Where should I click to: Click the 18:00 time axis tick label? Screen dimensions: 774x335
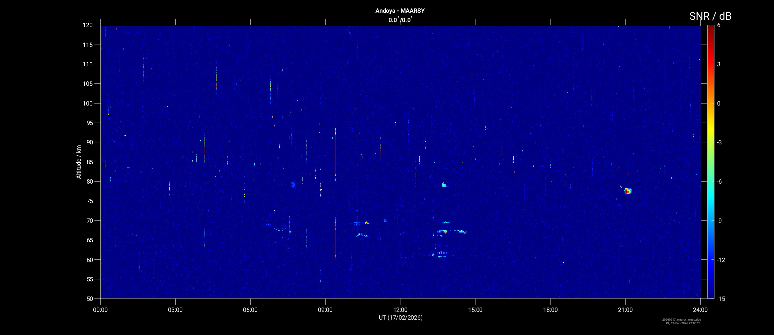tap(550, 310)
